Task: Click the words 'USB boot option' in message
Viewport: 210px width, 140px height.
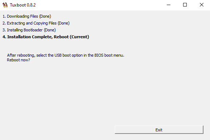Action: point(69,55)
